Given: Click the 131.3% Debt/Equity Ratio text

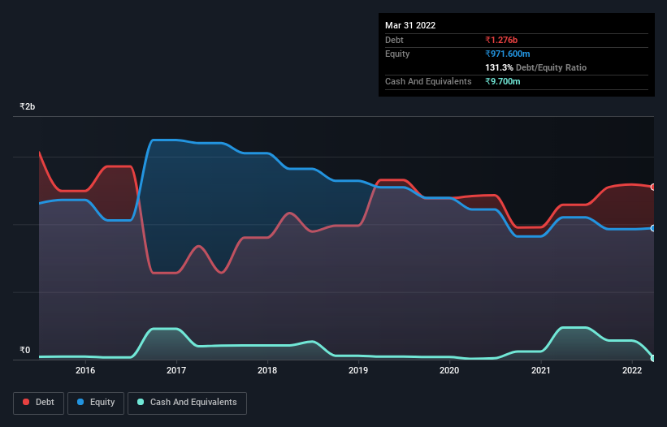Looking at the screenshot, I should point(535,67).
